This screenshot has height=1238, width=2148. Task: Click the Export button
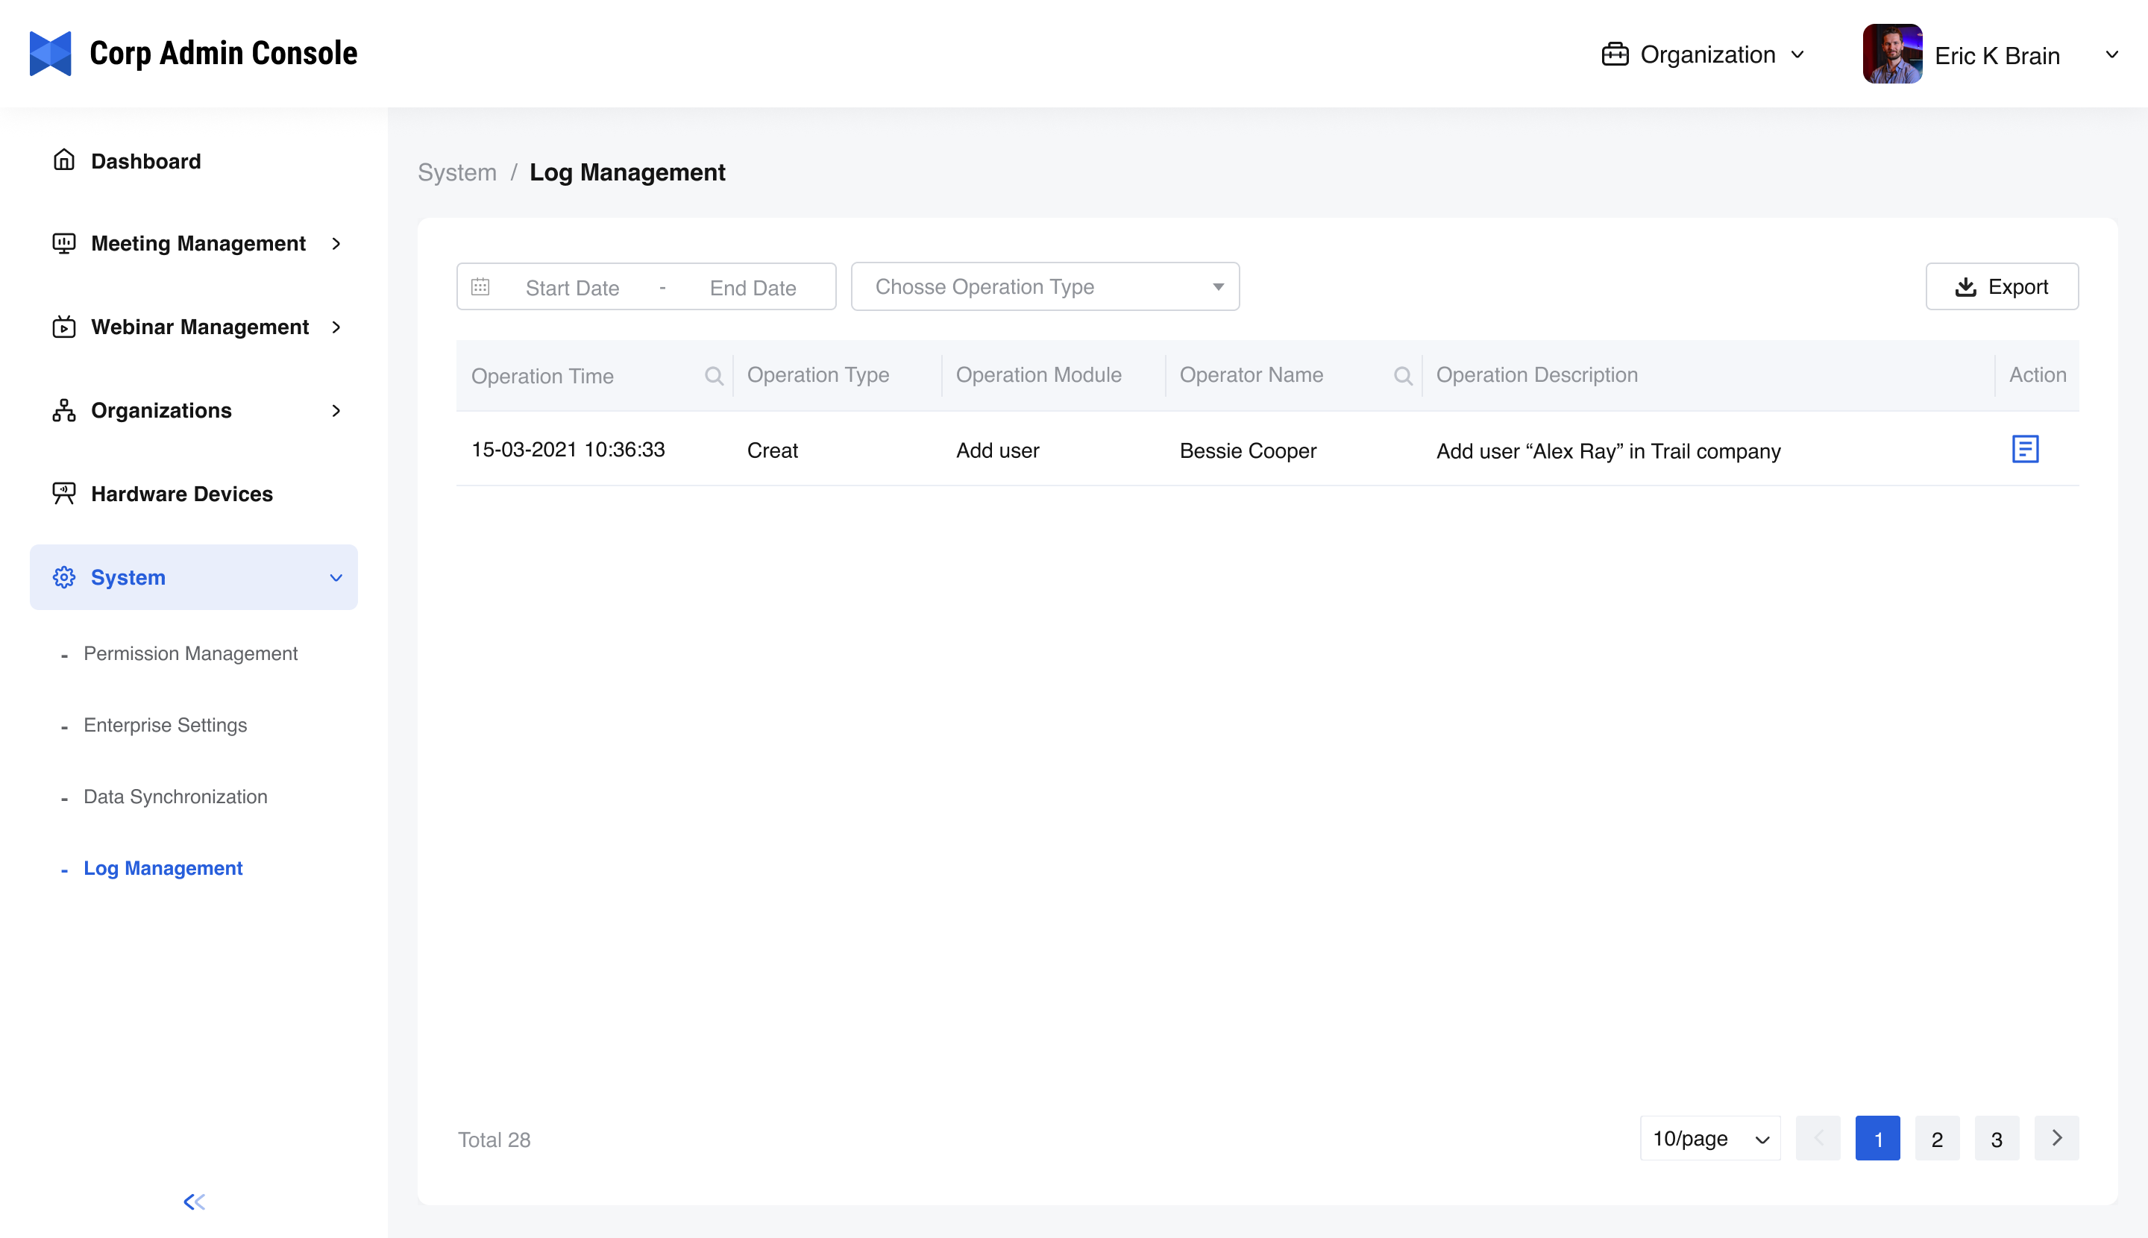[x=2001, y=286]
